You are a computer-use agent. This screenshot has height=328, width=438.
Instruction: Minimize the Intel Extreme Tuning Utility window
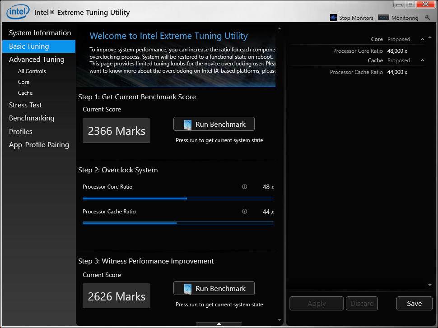click(x=399, y=4)
